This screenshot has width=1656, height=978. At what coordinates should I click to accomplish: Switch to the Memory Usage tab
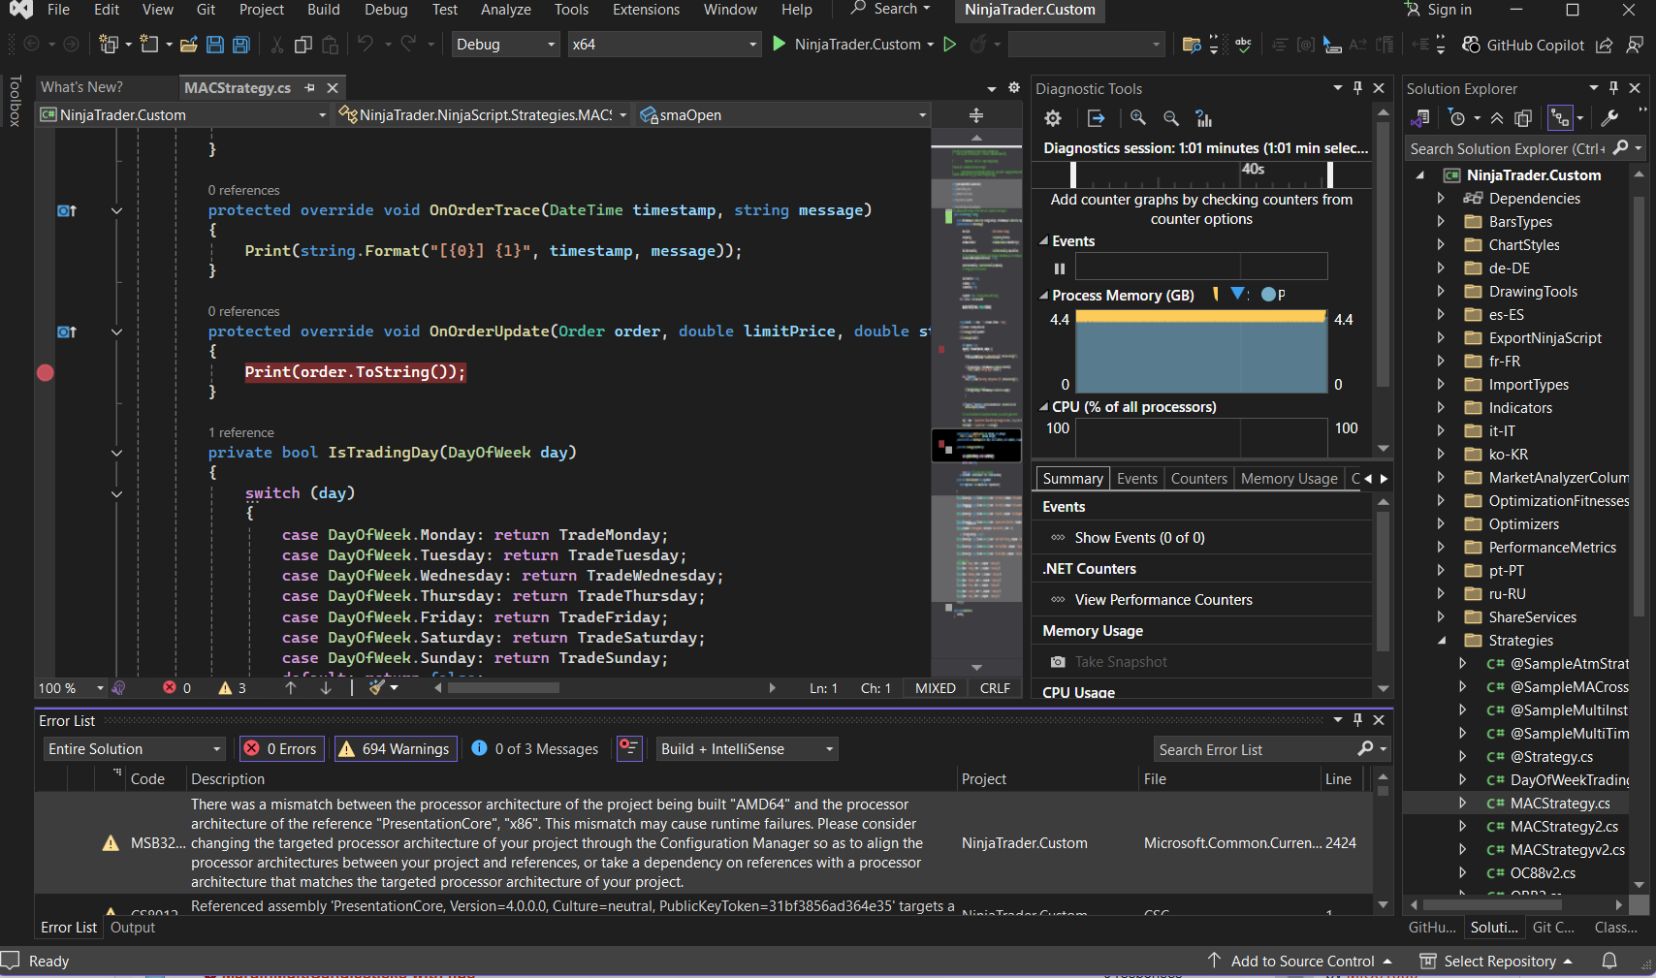click(1289, 479)
